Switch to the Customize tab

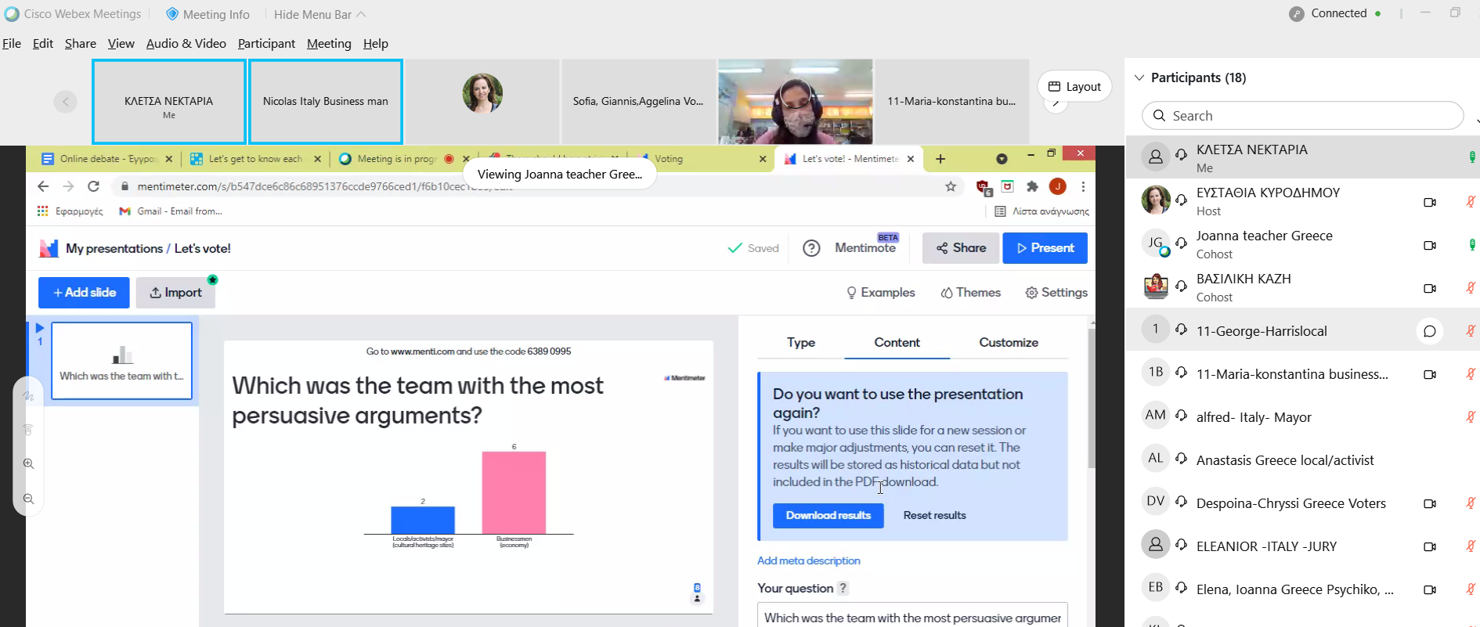(x=1008, y=343)
